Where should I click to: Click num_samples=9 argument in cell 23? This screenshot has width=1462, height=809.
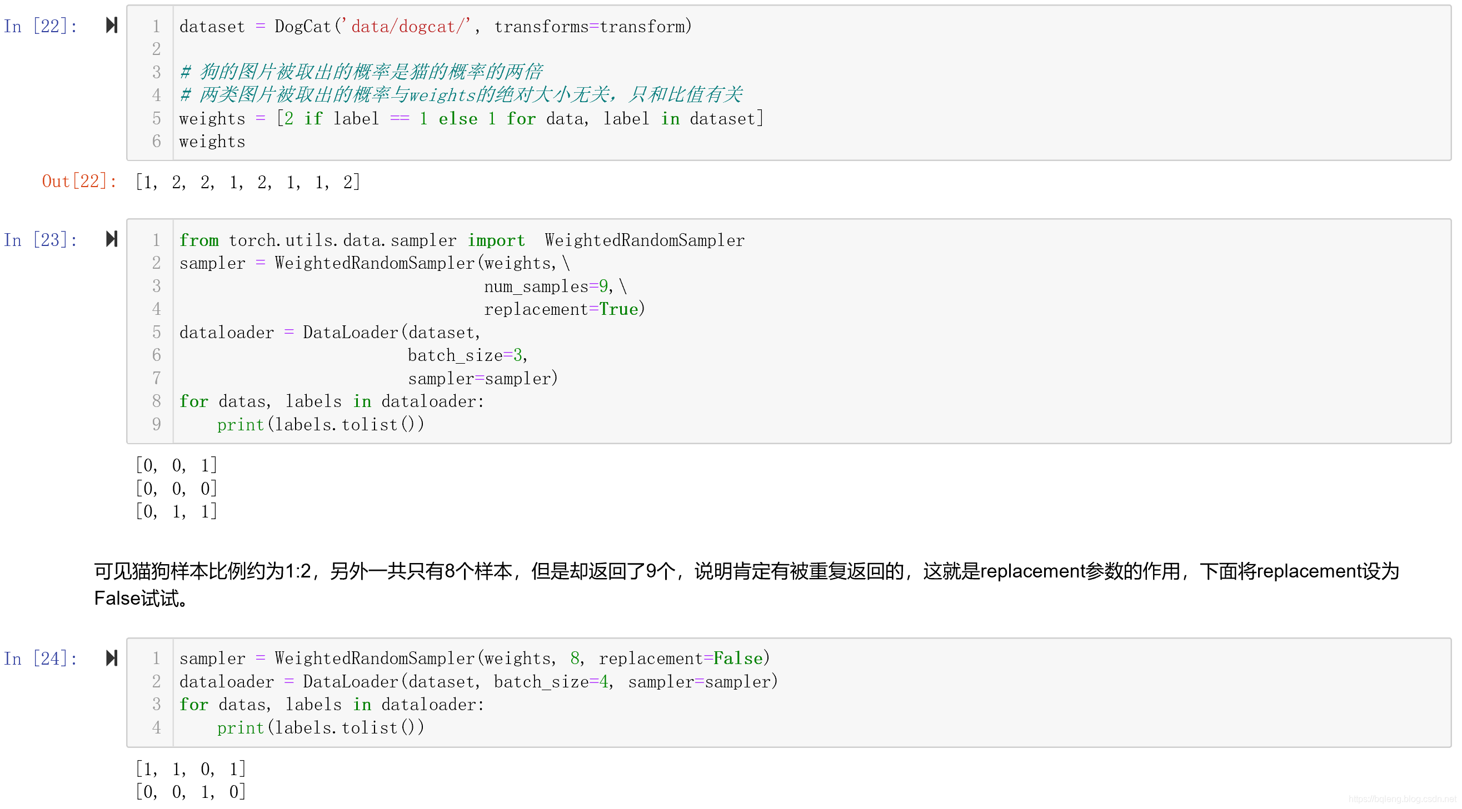(x=546, y=287)
